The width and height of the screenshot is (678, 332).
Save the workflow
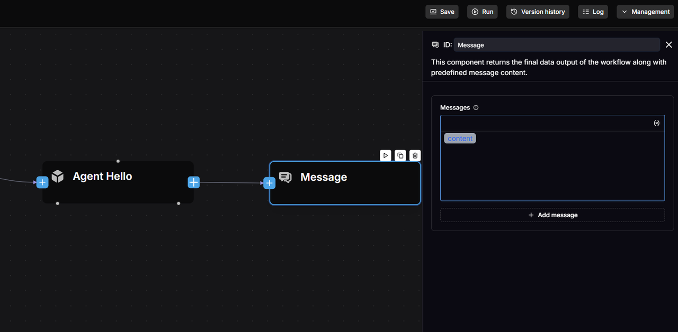[442, 12]
